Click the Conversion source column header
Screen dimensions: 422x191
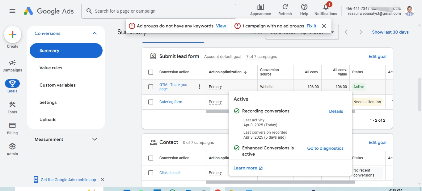pyautogui.click(x=269, y=72)
